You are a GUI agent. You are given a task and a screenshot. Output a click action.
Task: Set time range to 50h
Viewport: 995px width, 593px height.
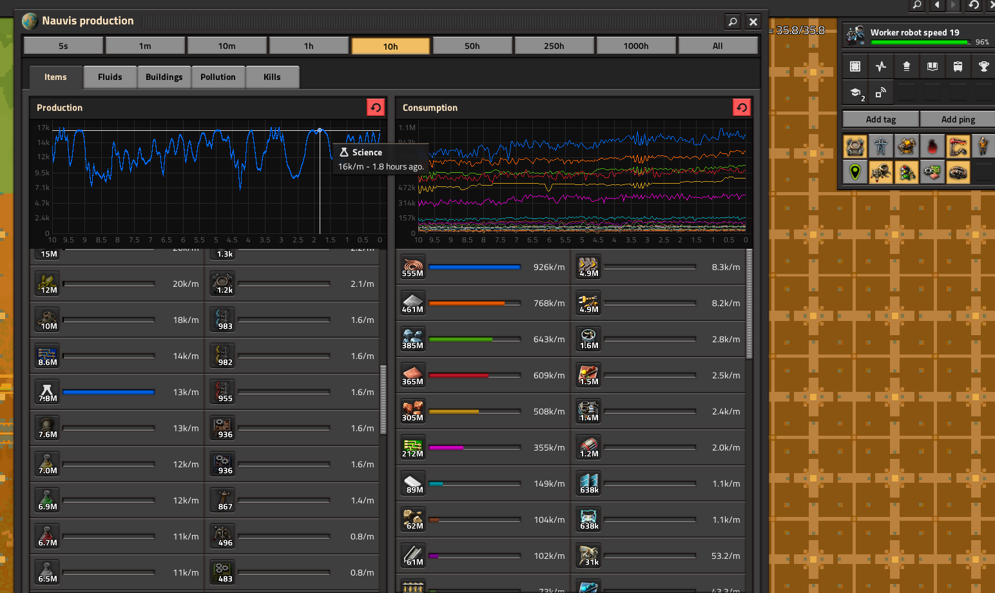(472, 46)
